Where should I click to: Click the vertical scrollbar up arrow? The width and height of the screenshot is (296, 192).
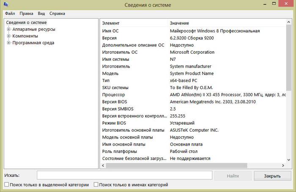pos(289,22)
